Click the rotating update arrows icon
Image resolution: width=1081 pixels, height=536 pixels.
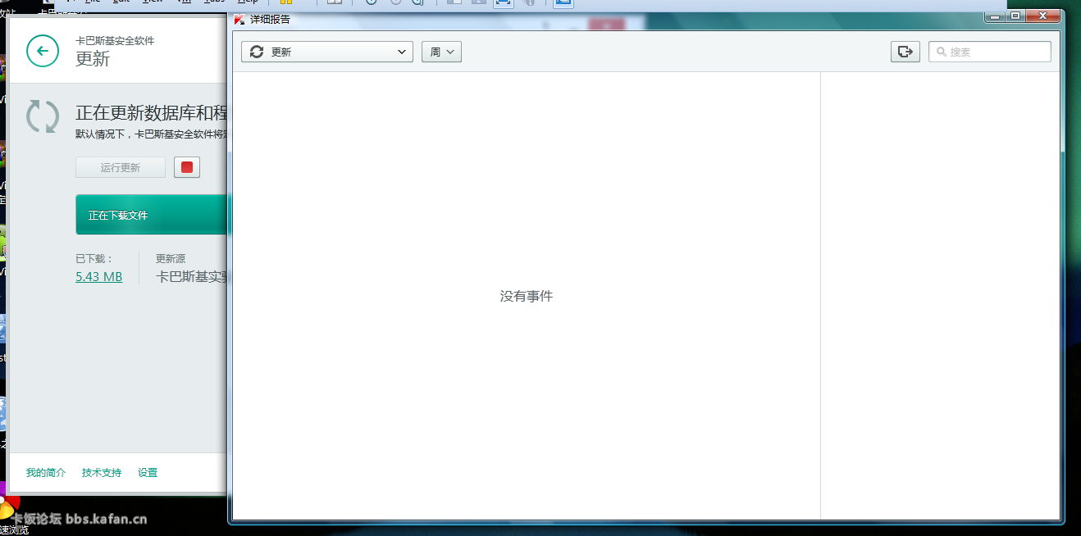coord(42,116)
